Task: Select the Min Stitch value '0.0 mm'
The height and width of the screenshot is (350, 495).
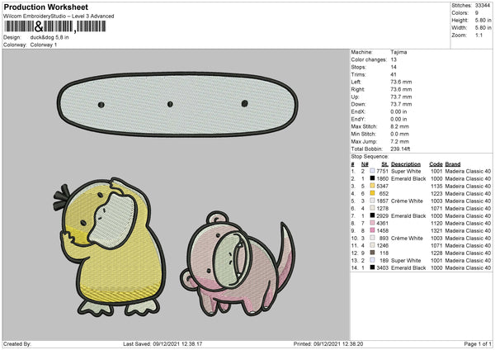Action: pos(399,134)
